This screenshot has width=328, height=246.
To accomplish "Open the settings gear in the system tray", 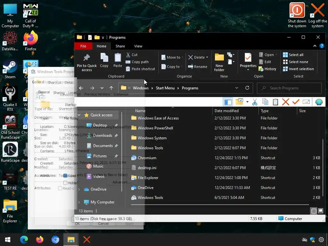I will 321,240.
